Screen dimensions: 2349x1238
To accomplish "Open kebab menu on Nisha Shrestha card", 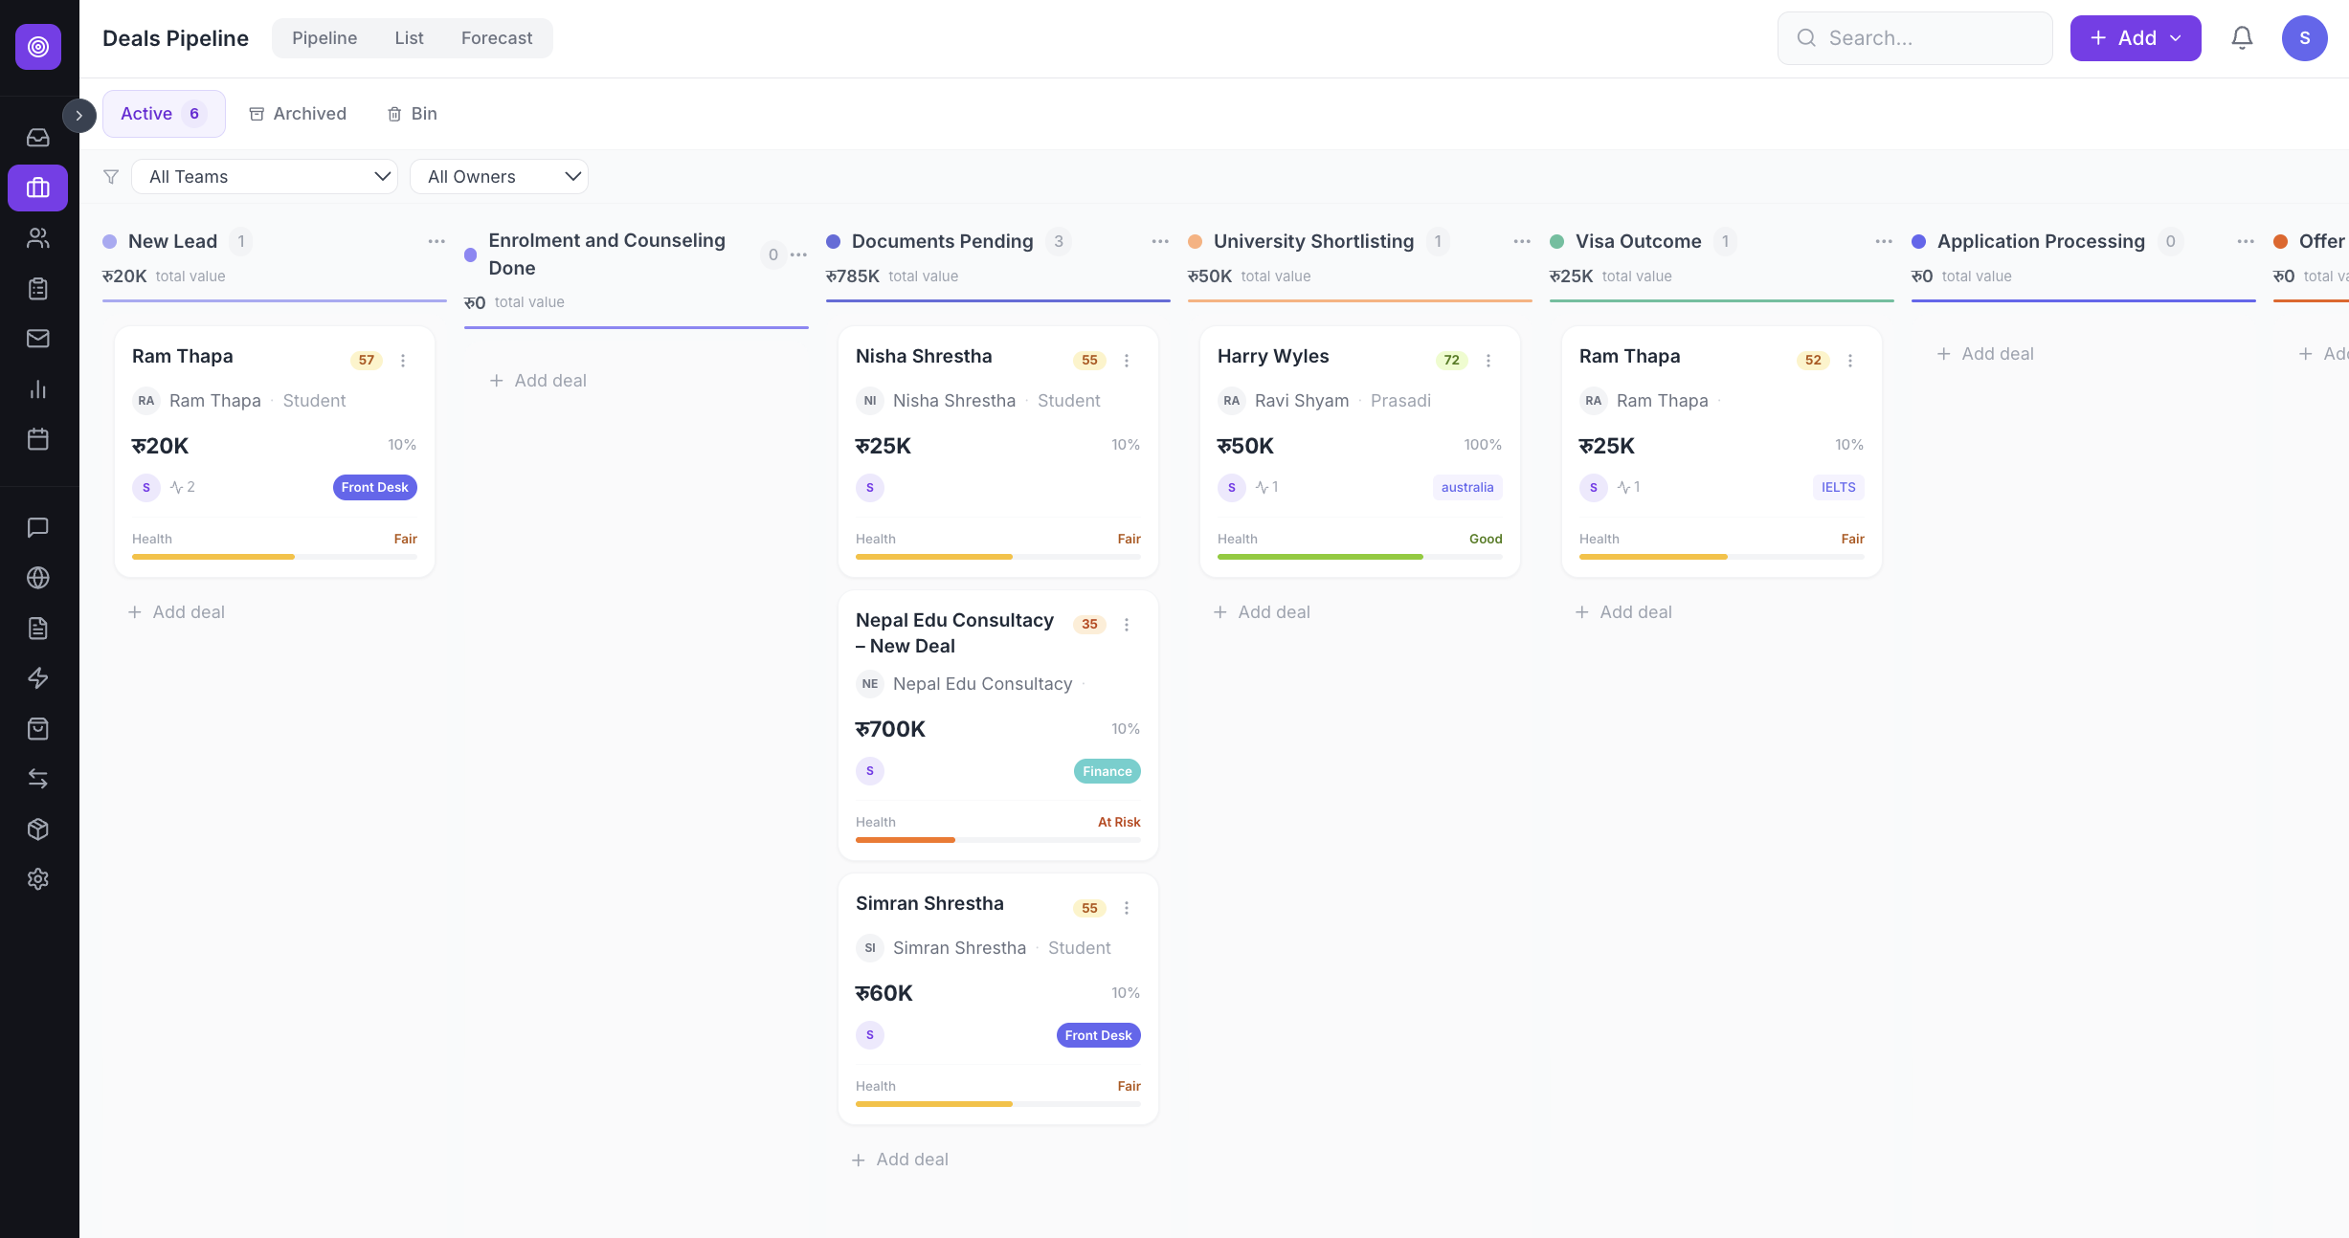I will tap(1127, 361).
